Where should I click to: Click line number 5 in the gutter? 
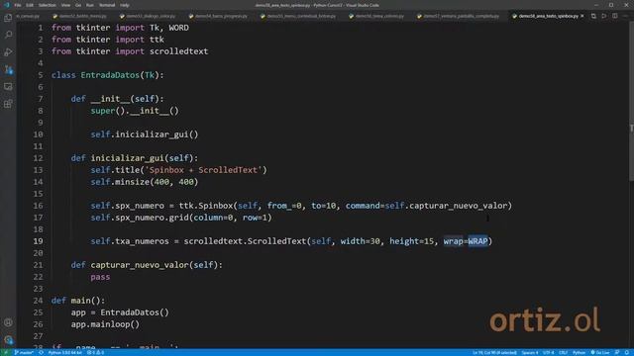click(40, 75)
